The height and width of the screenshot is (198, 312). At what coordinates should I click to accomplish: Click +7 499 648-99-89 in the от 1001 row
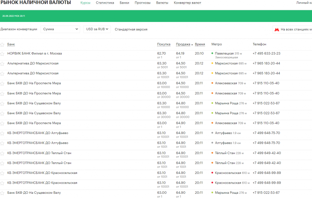point(267,173)
